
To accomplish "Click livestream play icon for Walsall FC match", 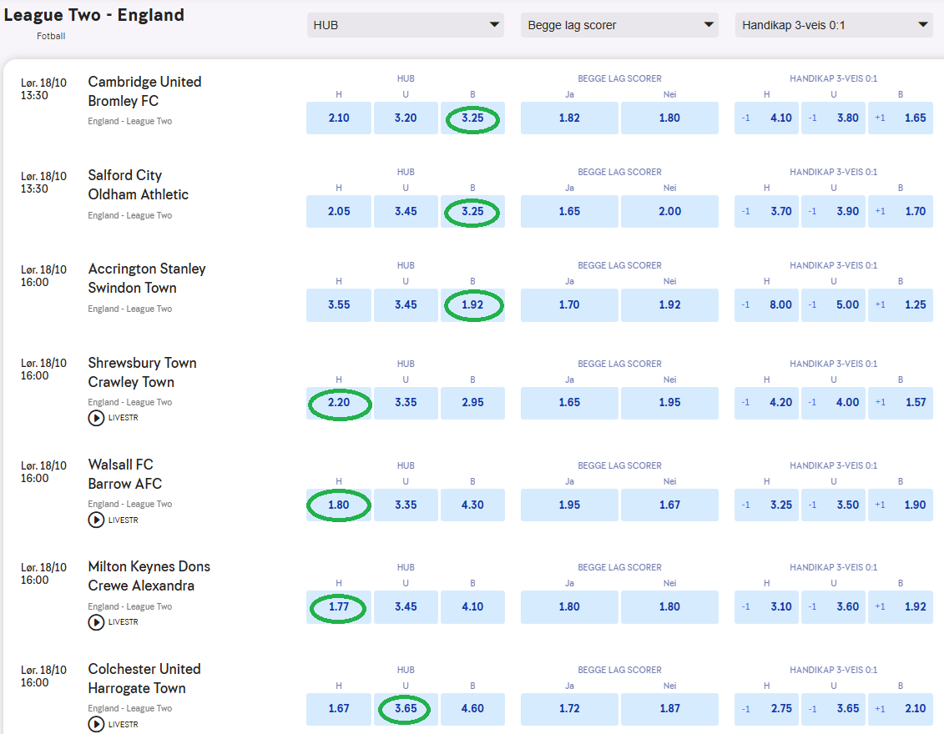I will (x=96, y=520).
